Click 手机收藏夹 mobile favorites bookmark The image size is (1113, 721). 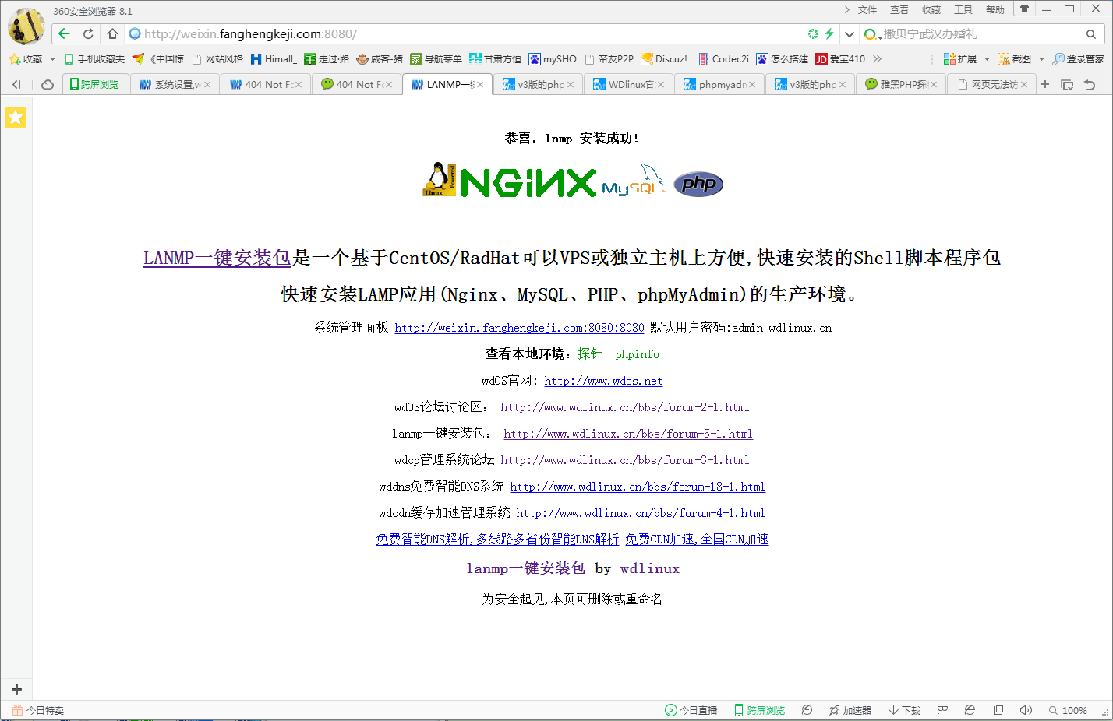tap(94, 58)
